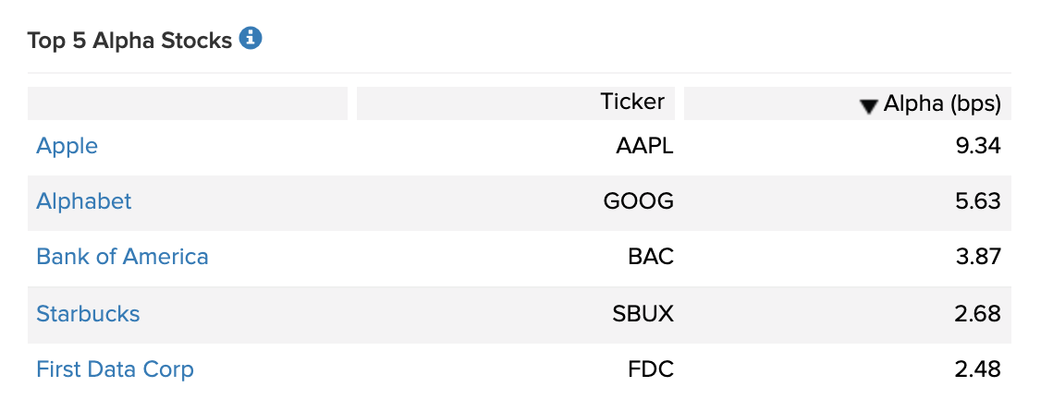Click the sort arrow next to Alpha (bps)

tap(868, 107)
